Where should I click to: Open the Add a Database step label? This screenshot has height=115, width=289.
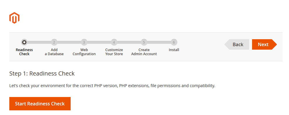[x=54, y=52]
